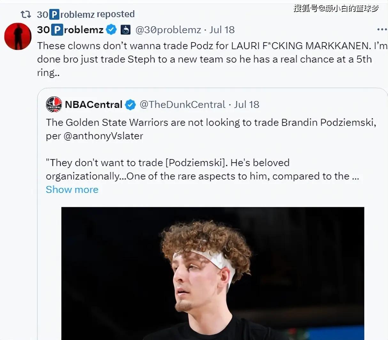Open the 30Problemz display name
The width and height of the screenshot is (388, 340).
pyautogui.click(x=70, y=30)
